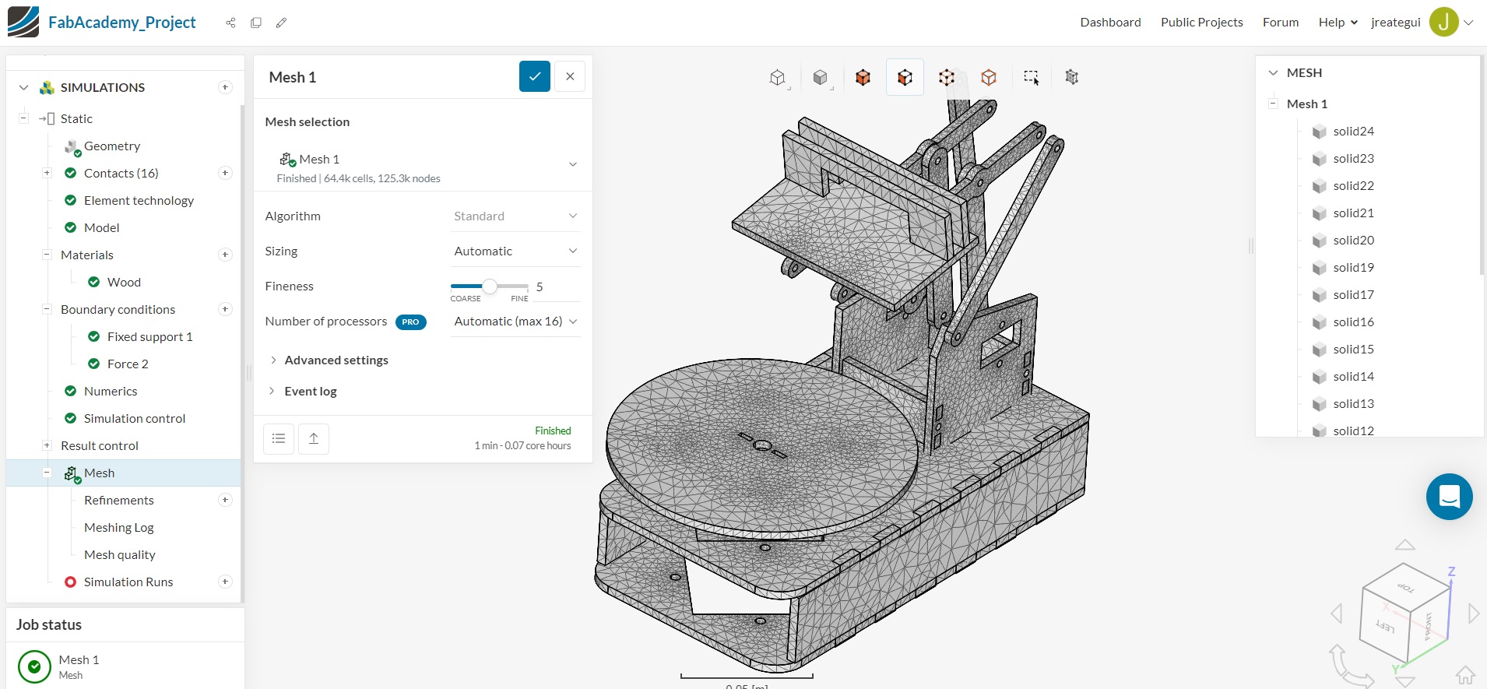Viewport: 1487px width, 689px height.
Task: Click the SimScale logo
Action: [x=23, y=22]
